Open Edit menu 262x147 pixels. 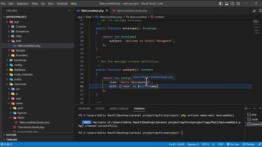pyautogui.click(x=11, y=4)
